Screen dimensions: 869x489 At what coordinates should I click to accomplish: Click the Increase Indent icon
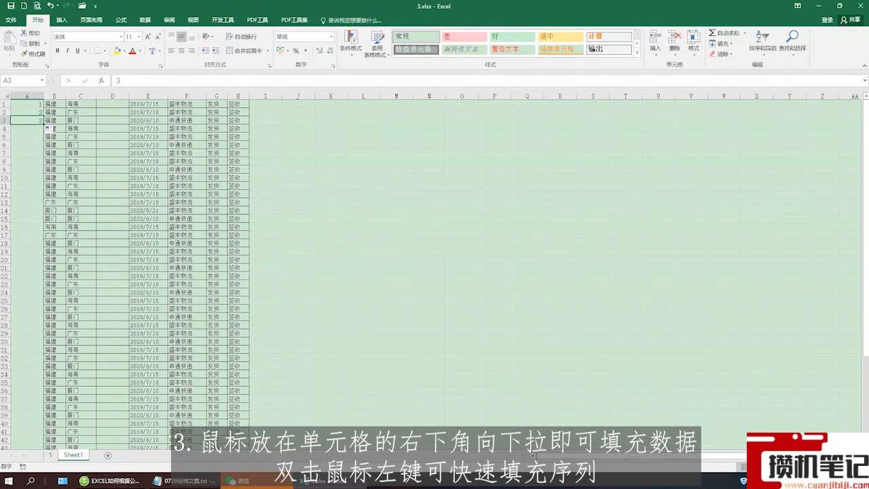coord(215,51)
